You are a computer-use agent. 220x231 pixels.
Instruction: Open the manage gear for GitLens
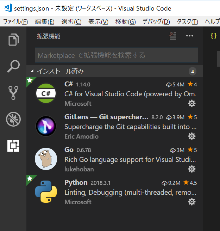(x=192, y=136)
